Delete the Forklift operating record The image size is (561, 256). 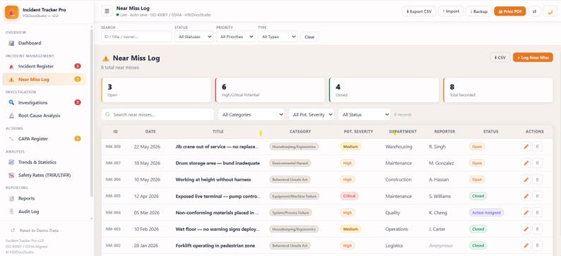click(537, 245)
